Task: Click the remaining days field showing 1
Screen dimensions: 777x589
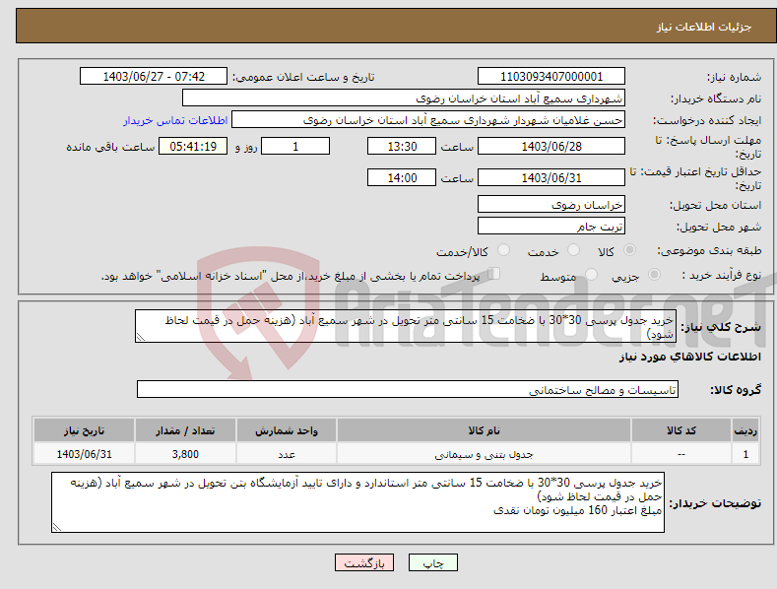Action: (x=295, y=146)
